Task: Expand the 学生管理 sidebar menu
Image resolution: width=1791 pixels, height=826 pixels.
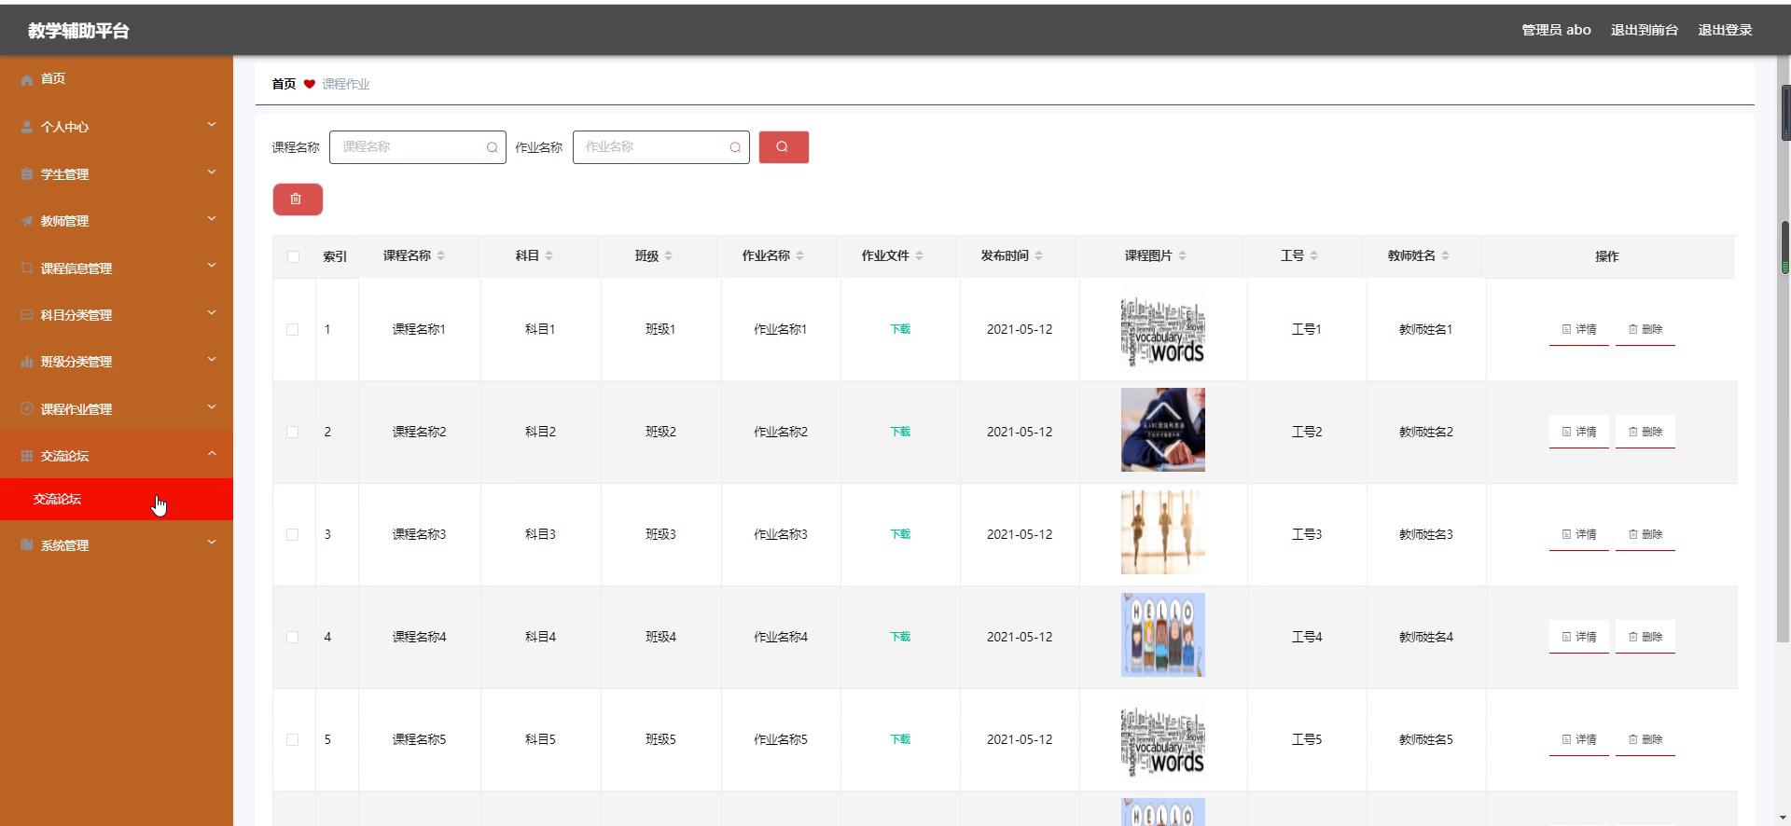Action: (x=116, y=174)
